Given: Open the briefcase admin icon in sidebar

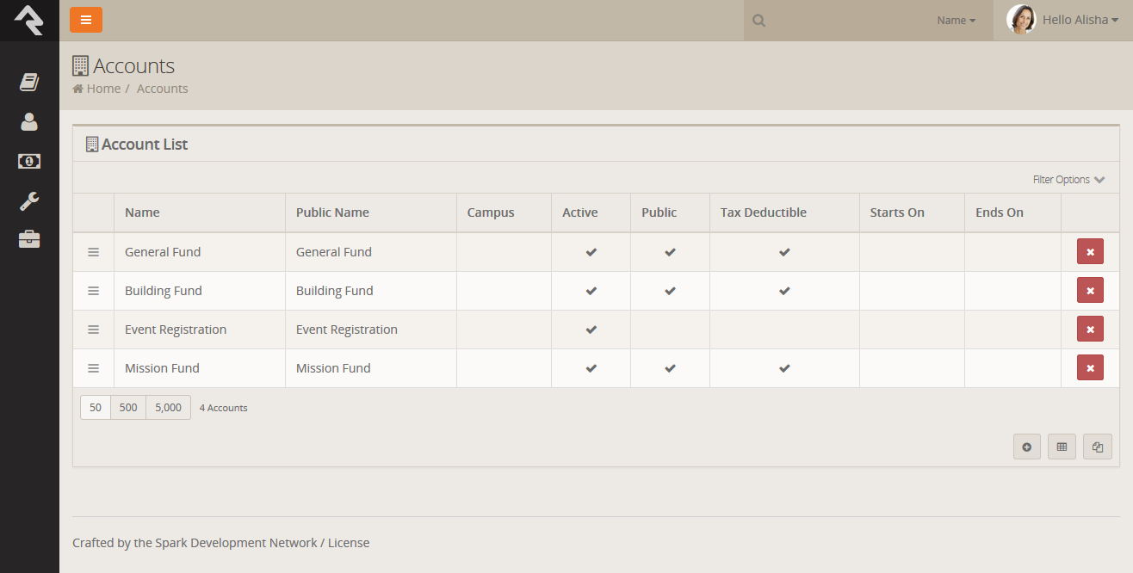Looking at the screenshot, I should pos(29,239).
